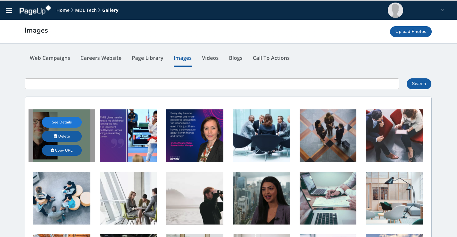Switch to Web Campaigns tab
Image resolution: width=457 pixels, height=237 pixels.
pyautogui.click(x=50, y=58)
